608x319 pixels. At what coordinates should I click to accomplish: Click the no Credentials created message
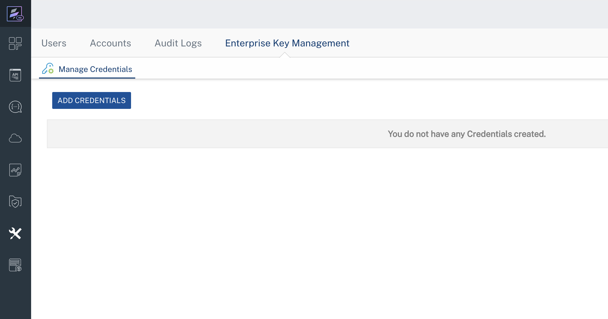(466, 134)
